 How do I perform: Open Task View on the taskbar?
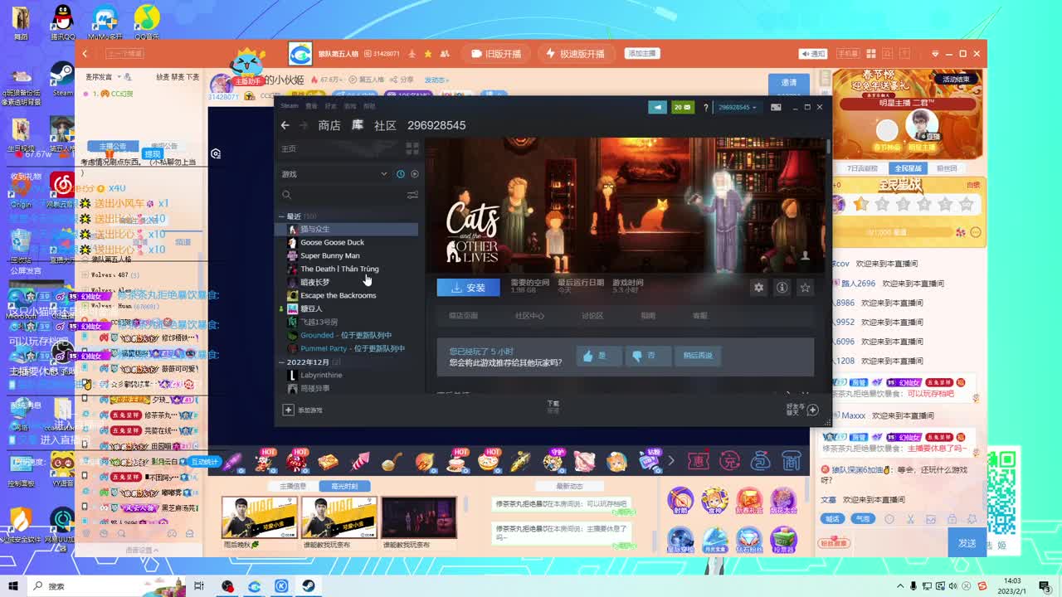pos(199,585)
